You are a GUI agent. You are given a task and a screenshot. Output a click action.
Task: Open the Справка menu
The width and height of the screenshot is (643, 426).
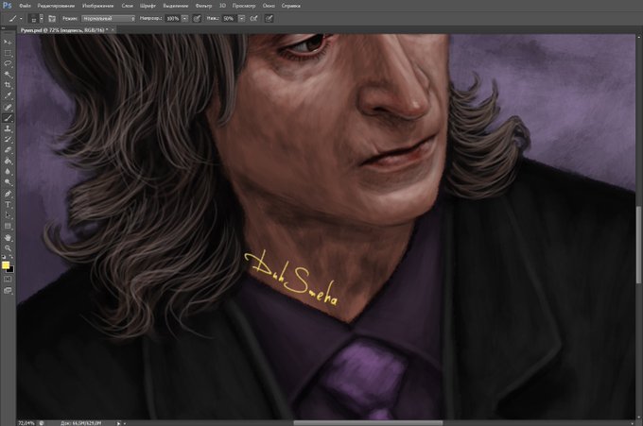(x=290, y=6)
